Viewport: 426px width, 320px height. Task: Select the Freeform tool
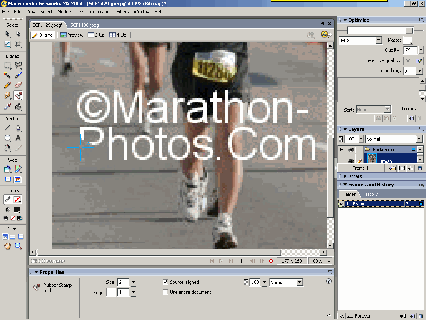(x=7, y=148)
